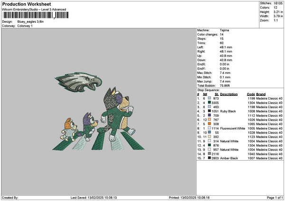Viewport: 285px width, 201px height.
Task: Click the swatch beside Fluorescent White
Action: point(209,128)
